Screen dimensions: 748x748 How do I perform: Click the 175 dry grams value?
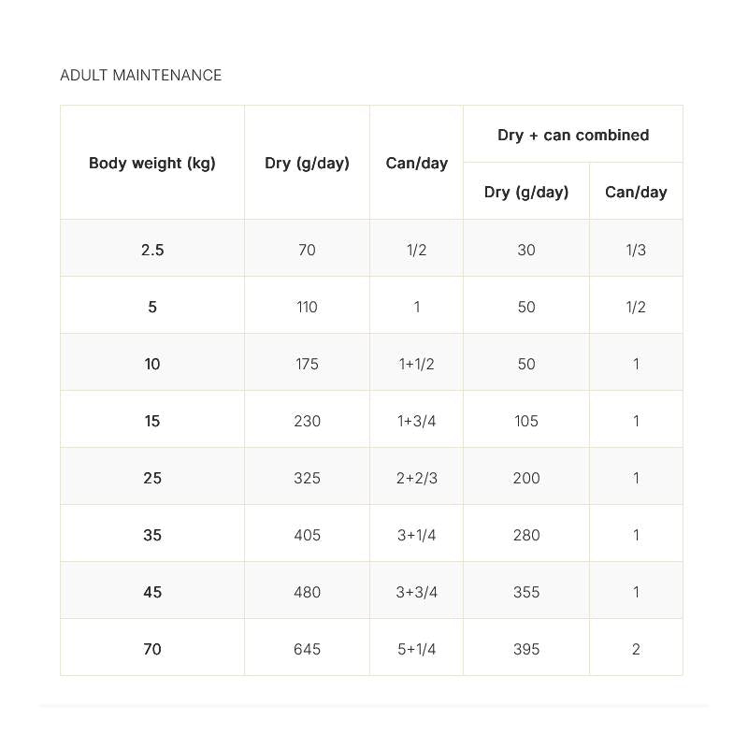click(307, 364)
